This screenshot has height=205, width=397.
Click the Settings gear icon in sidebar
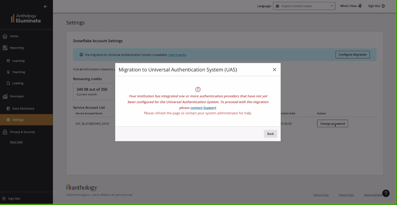(8, 120)
